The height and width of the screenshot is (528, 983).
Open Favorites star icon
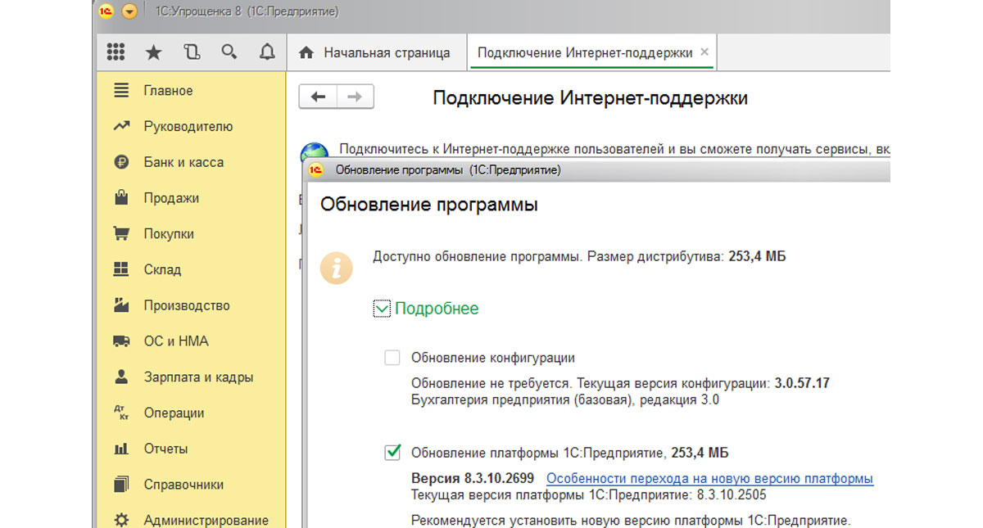[154, 53]
